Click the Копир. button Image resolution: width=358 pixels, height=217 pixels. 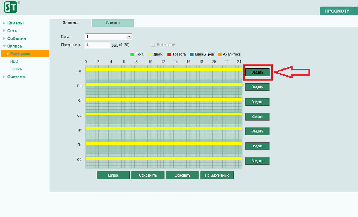pyautogui.click(x=113, y=175)
